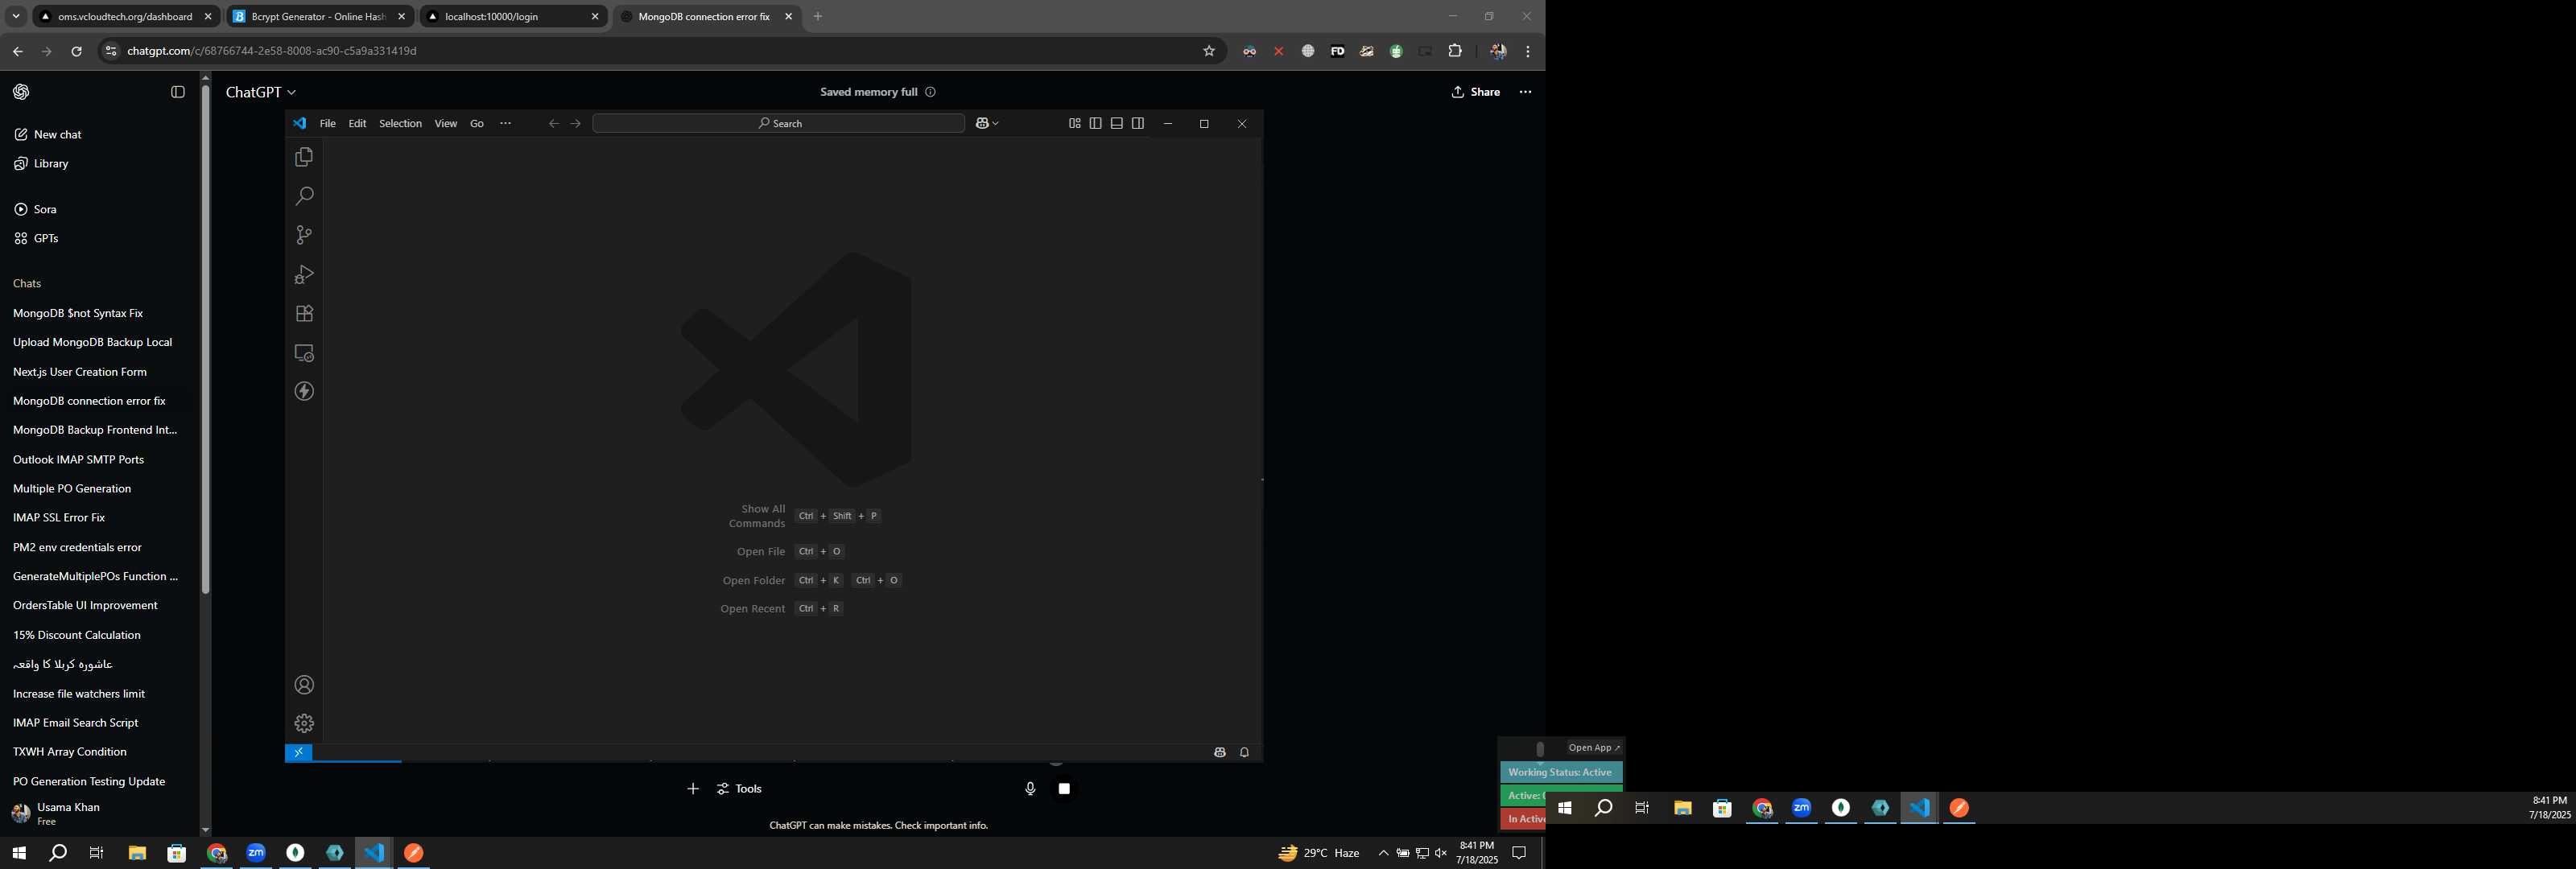Toggle voice dictation microphone in ChatGPT
Screen dimensions: 2576x869
(x=1030, y=789)
